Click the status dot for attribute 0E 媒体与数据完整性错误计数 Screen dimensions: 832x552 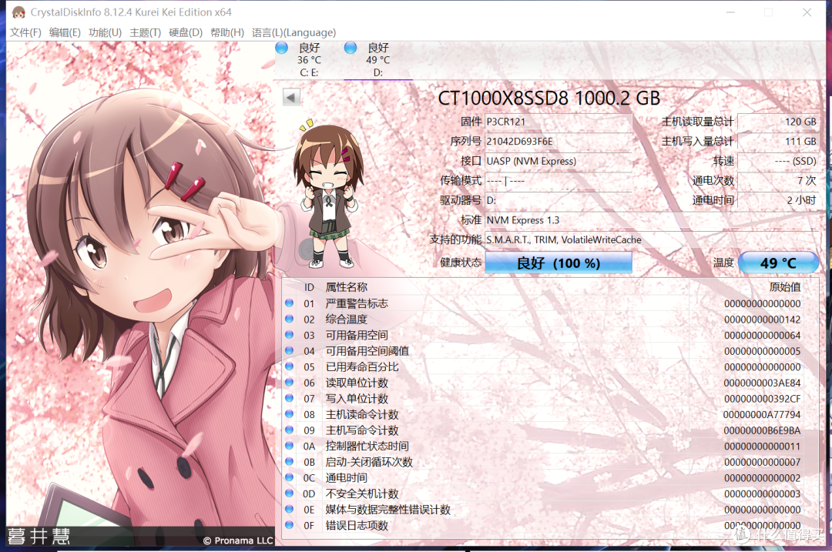(x=289, y=509)
